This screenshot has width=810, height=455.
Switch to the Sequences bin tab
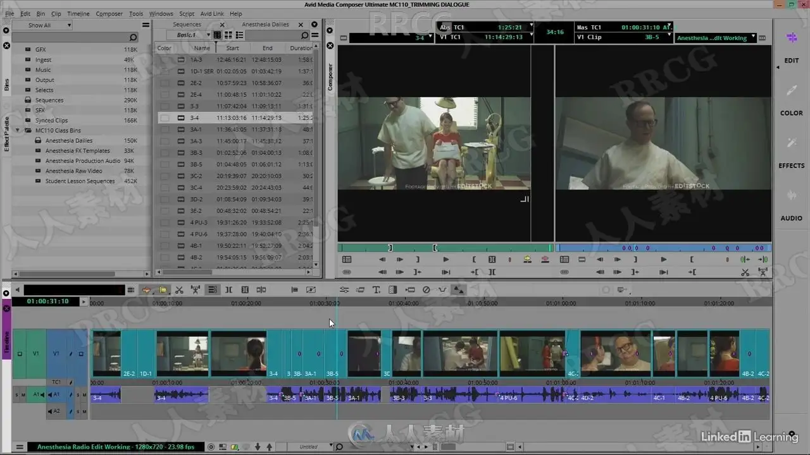187,25
